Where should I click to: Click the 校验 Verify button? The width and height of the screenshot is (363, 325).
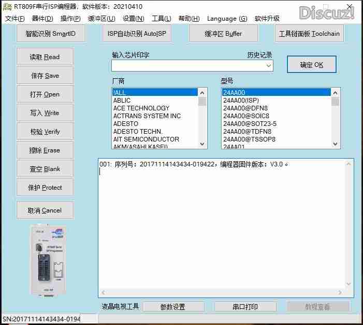coord(45,132)
